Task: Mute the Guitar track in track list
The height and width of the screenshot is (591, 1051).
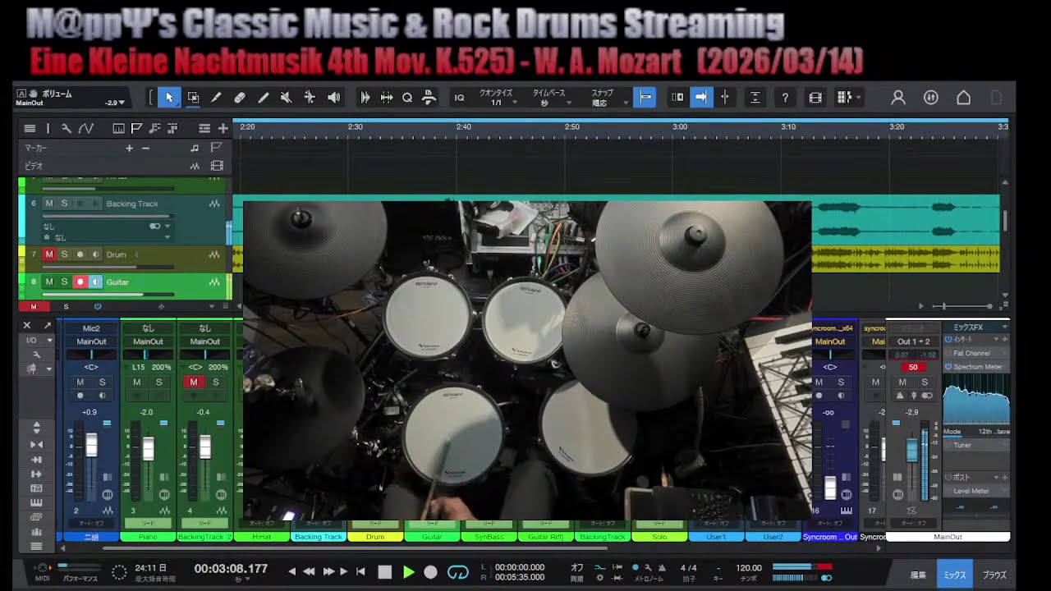Action: tap(48, 282)
